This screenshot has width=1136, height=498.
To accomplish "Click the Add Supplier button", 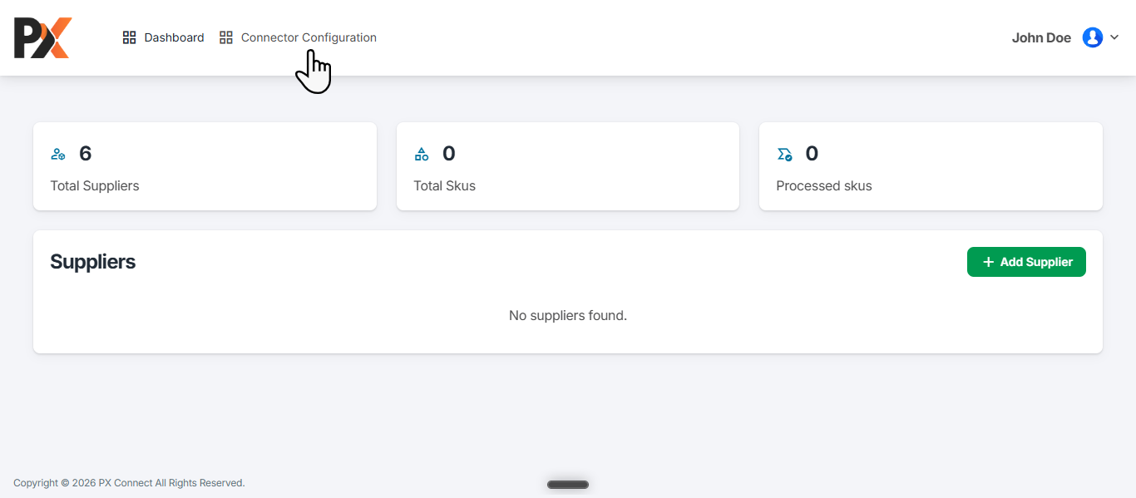I will [x=1026, y=262].
